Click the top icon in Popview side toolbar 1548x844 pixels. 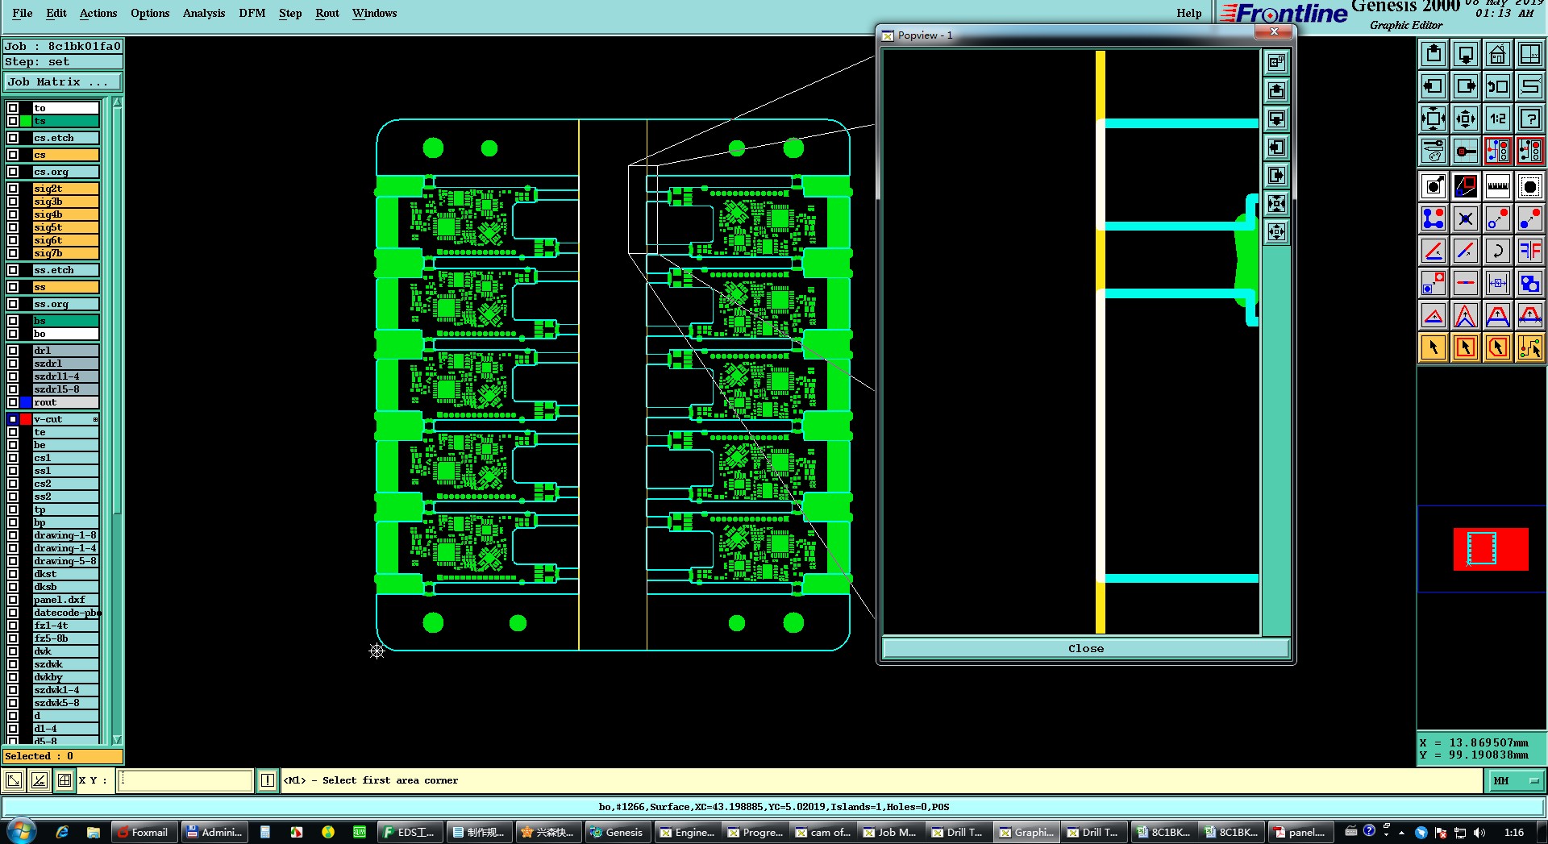pyautogui.click(x=1276, y=62)
